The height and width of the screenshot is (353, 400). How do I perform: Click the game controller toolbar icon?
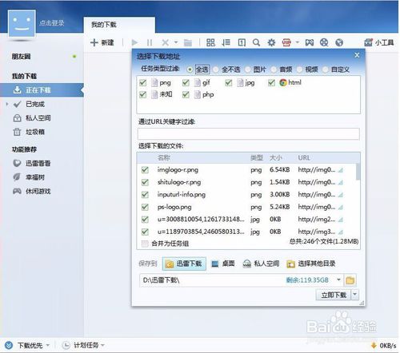pos(310,42)
